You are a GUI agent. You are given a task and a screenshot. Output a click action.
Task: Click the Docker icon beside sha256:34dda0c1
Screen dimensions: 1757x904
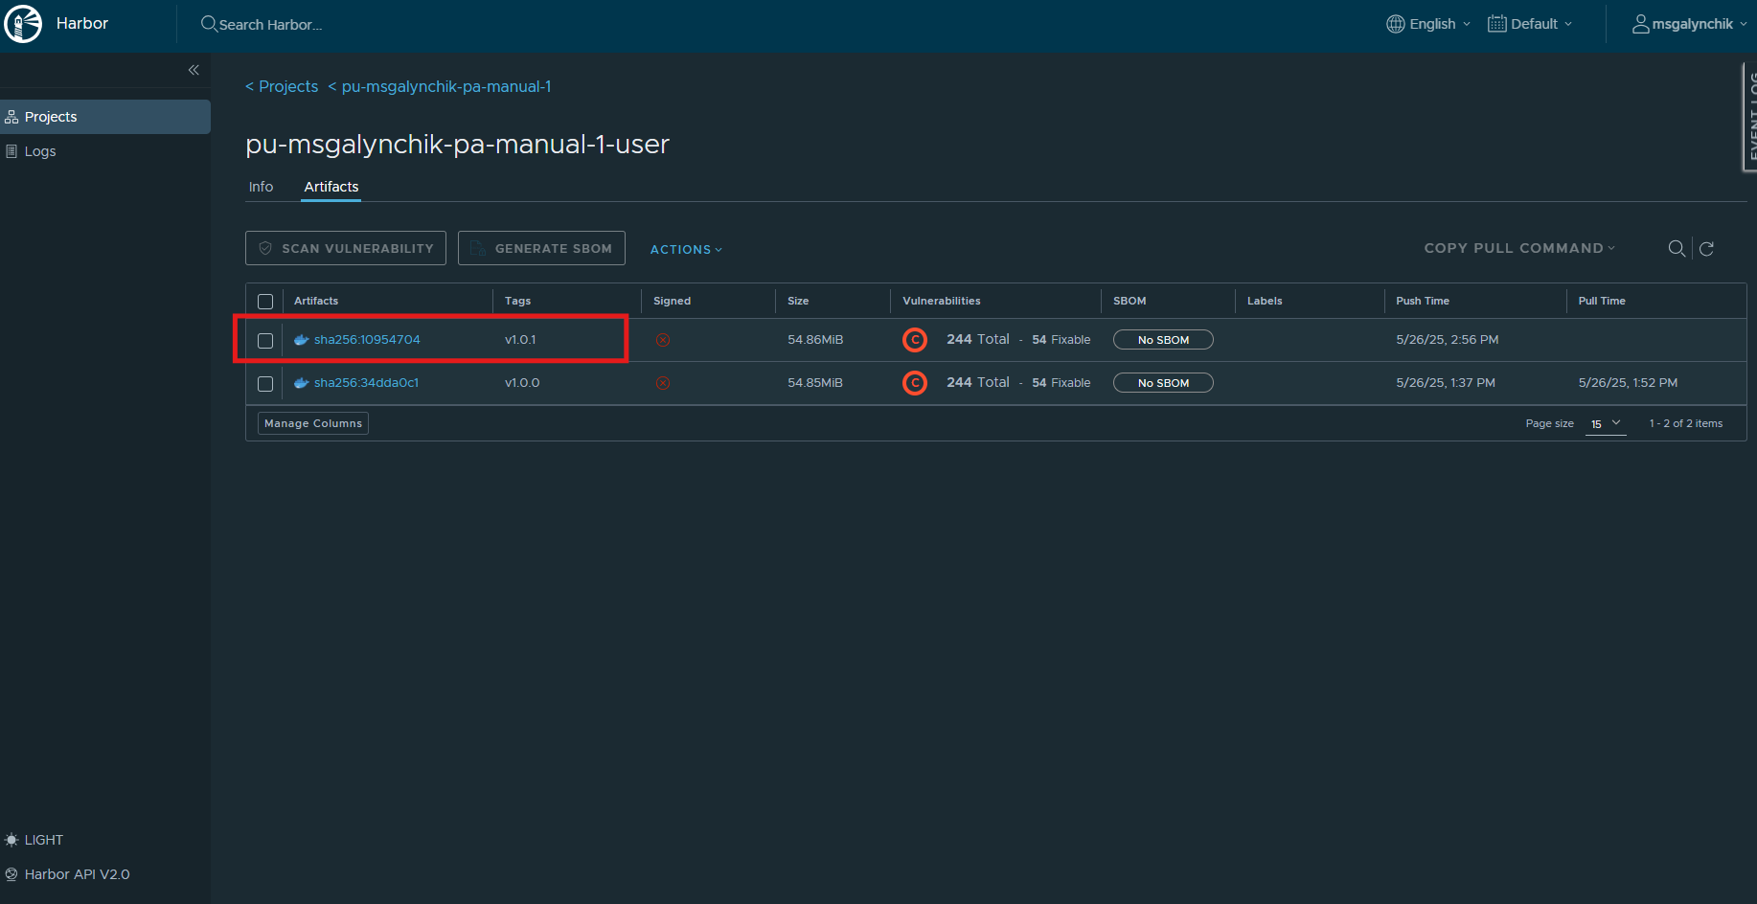coord(302,383)
